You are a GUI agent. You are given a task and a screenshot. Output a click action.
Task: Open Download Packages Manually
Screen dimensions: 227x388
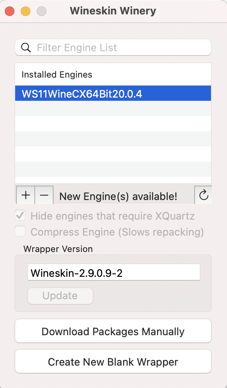113,331
